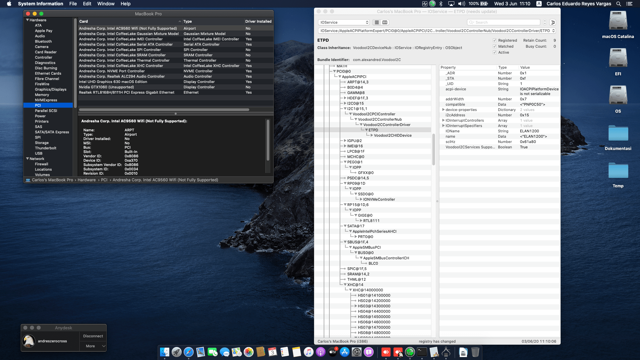Screen dimensions: 640x360
Task: Expand device-properties in the property table
Action: (x=443, y=110)
